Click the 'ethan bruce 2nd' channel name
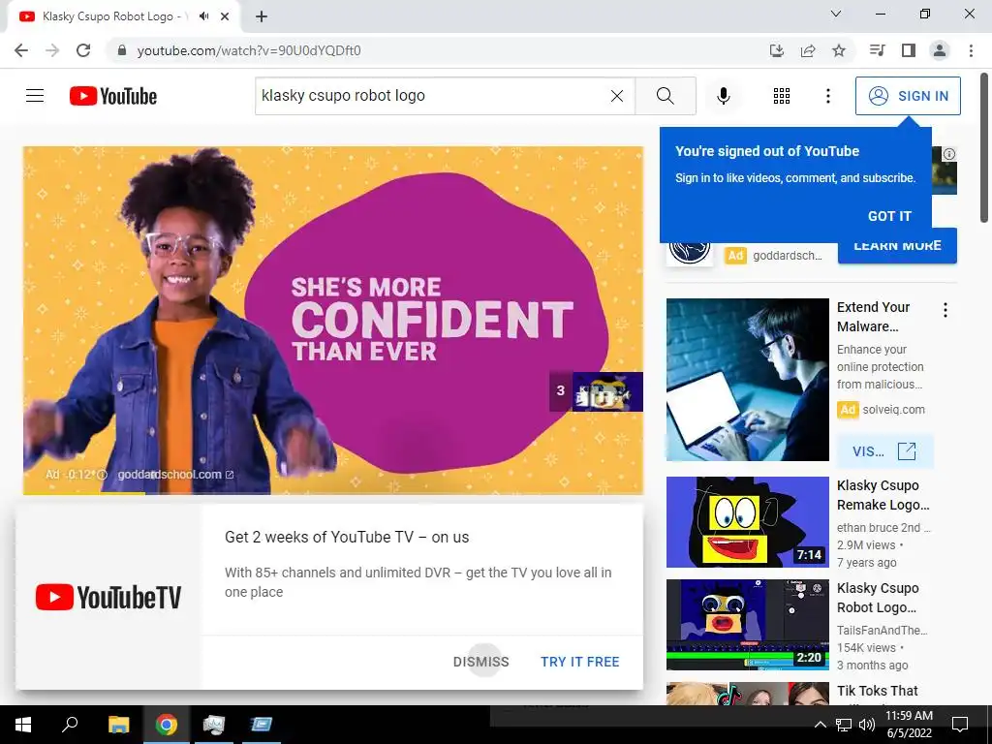 883,528
